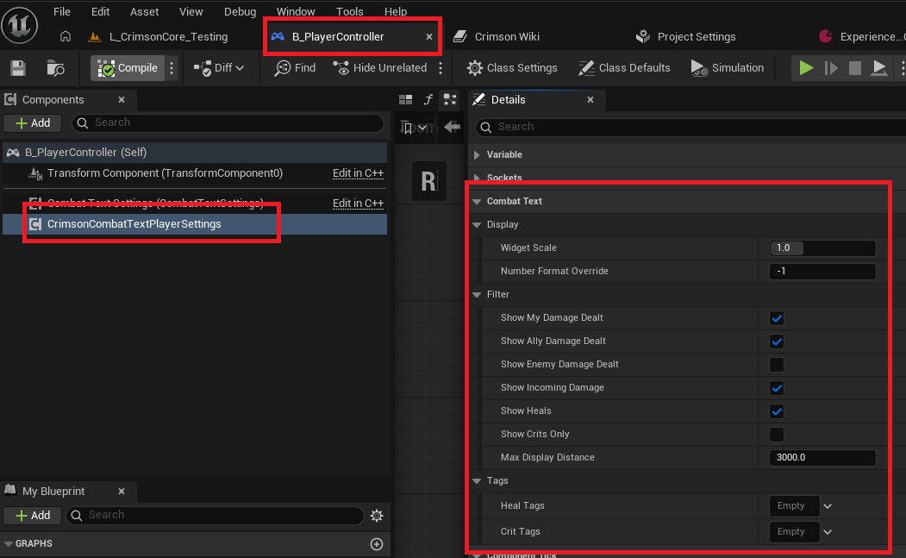Click Number Format Override field
The image size is (906, 558).
822,271
